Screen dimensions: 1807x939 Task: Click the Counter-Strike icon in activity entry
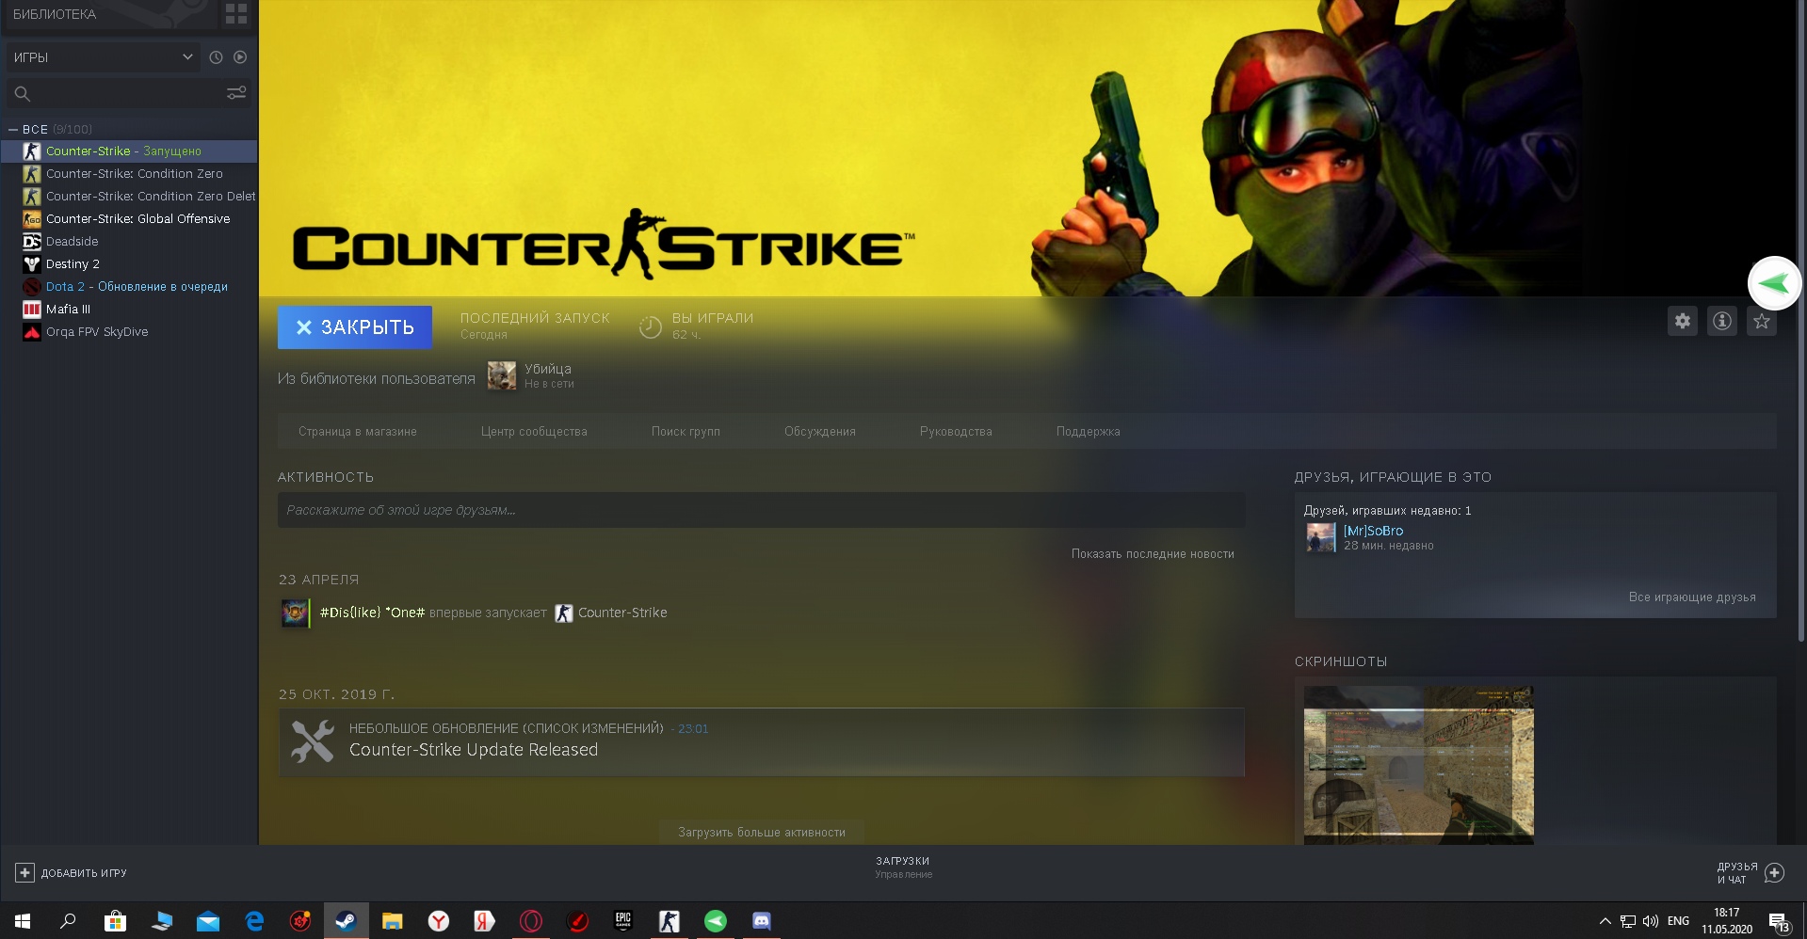[564, 613]
